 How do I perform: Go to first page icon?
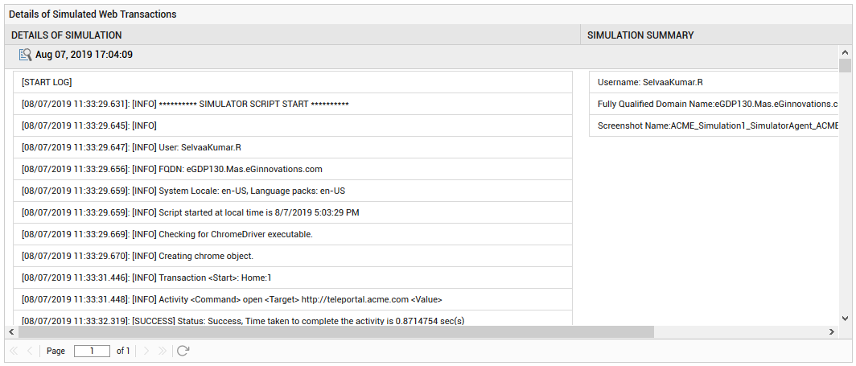(x=14, y=351)
